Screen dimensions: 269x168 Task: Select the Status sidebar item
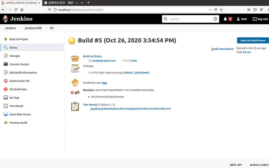click(32, 48)
